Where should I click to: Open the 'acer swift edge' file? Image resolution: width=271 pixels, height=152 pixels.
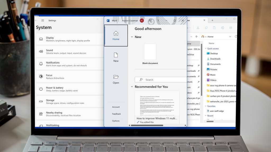pyautogui.click(x=215, y=111)
